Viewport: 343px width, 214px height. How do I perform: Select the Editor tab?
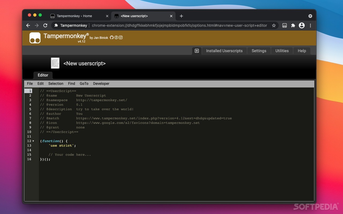(43, 75)
